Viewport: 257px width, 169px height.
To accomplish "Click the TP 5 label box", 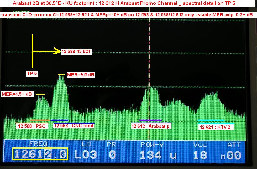I will tap(32, 74).
